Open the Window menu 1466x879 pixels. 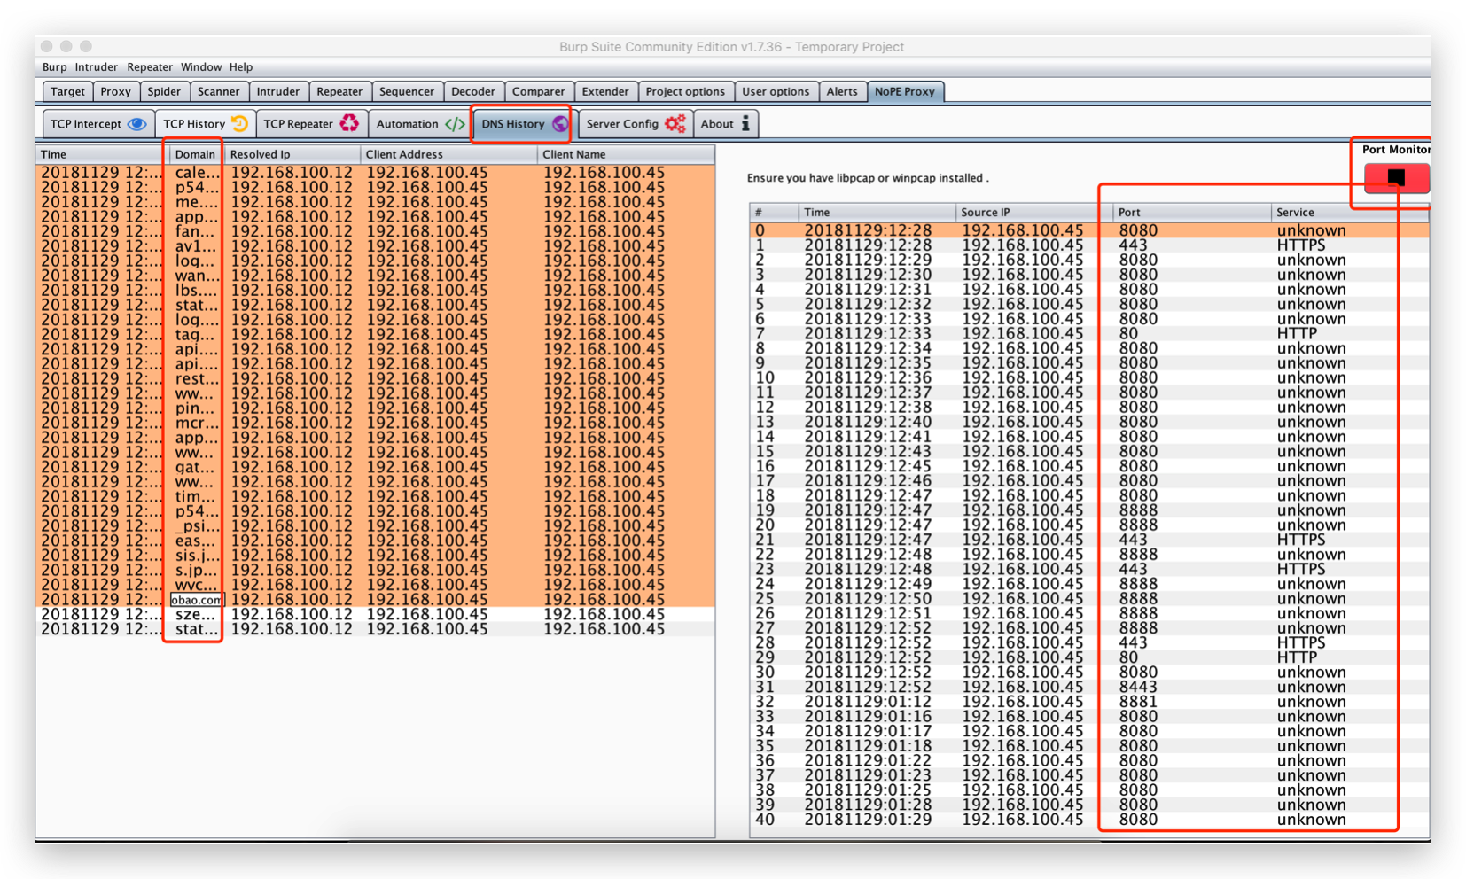click(x=201, y=67)
